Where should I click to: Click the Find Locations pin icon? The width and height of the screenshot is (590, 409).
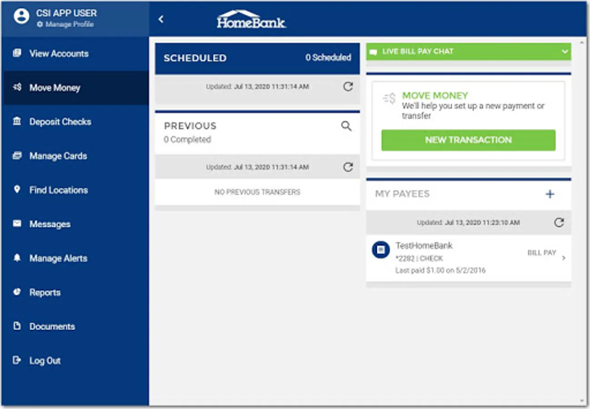17,190
